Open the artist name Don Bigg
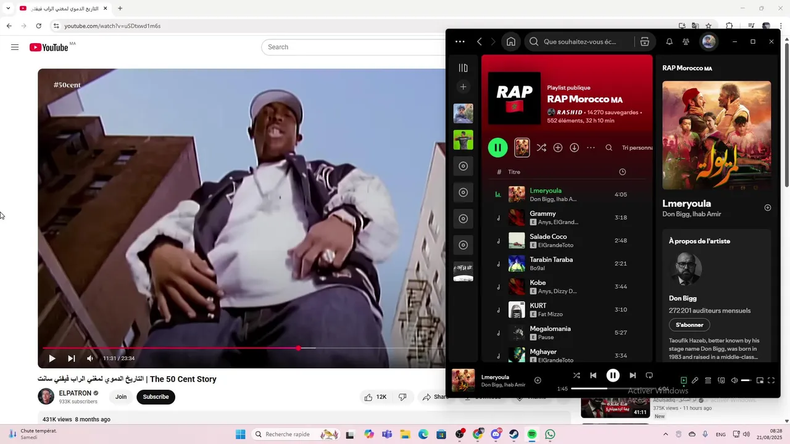Image resolution: width=790 pixels, height=444 pixels. [x=683, y=298]
